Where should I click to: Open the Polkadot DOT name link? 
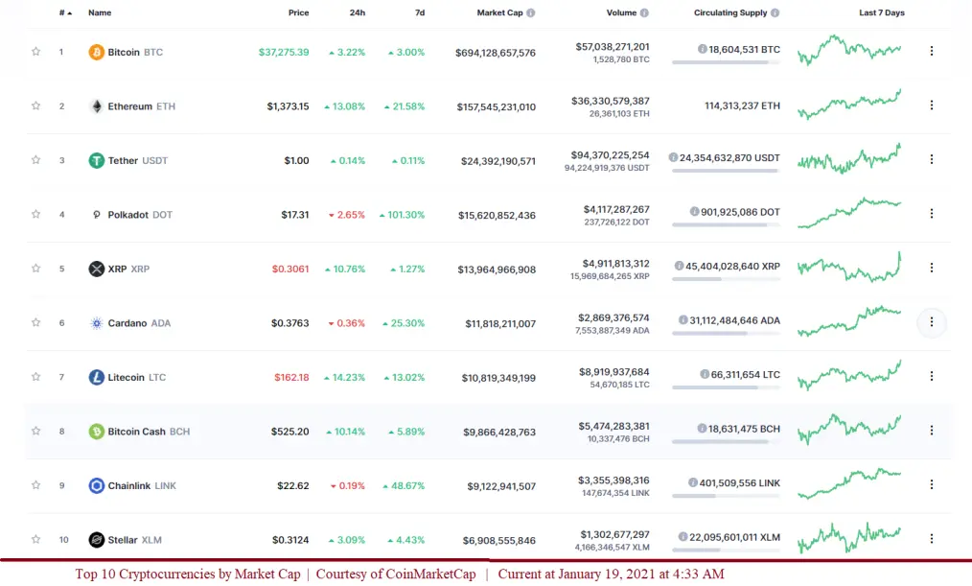pos(140,215)
